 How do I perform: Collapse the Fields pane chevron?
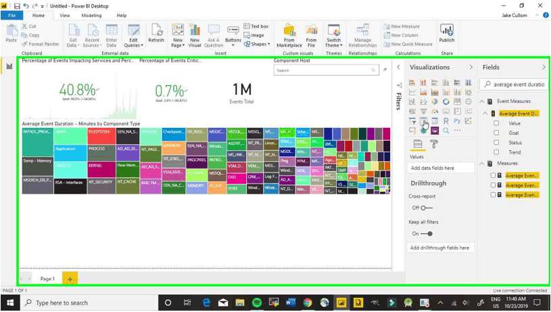(544, 67)
